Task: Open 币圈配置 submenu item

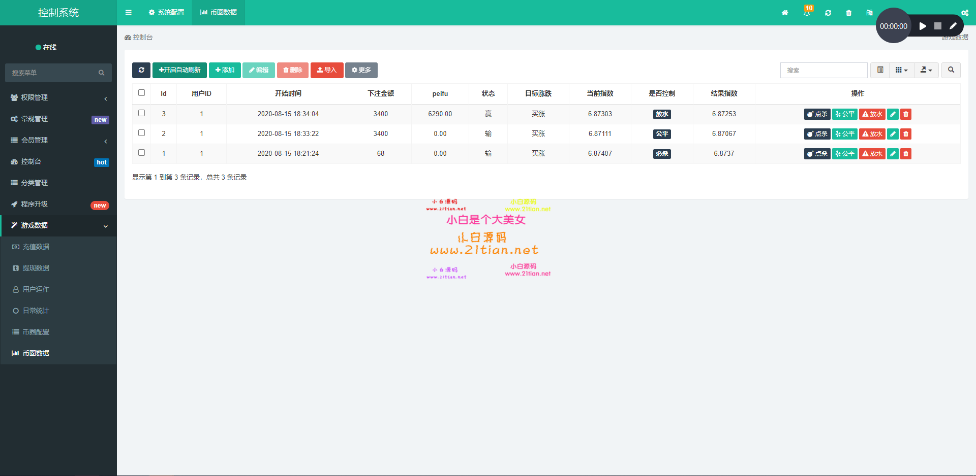Action: tap(58, 332)
